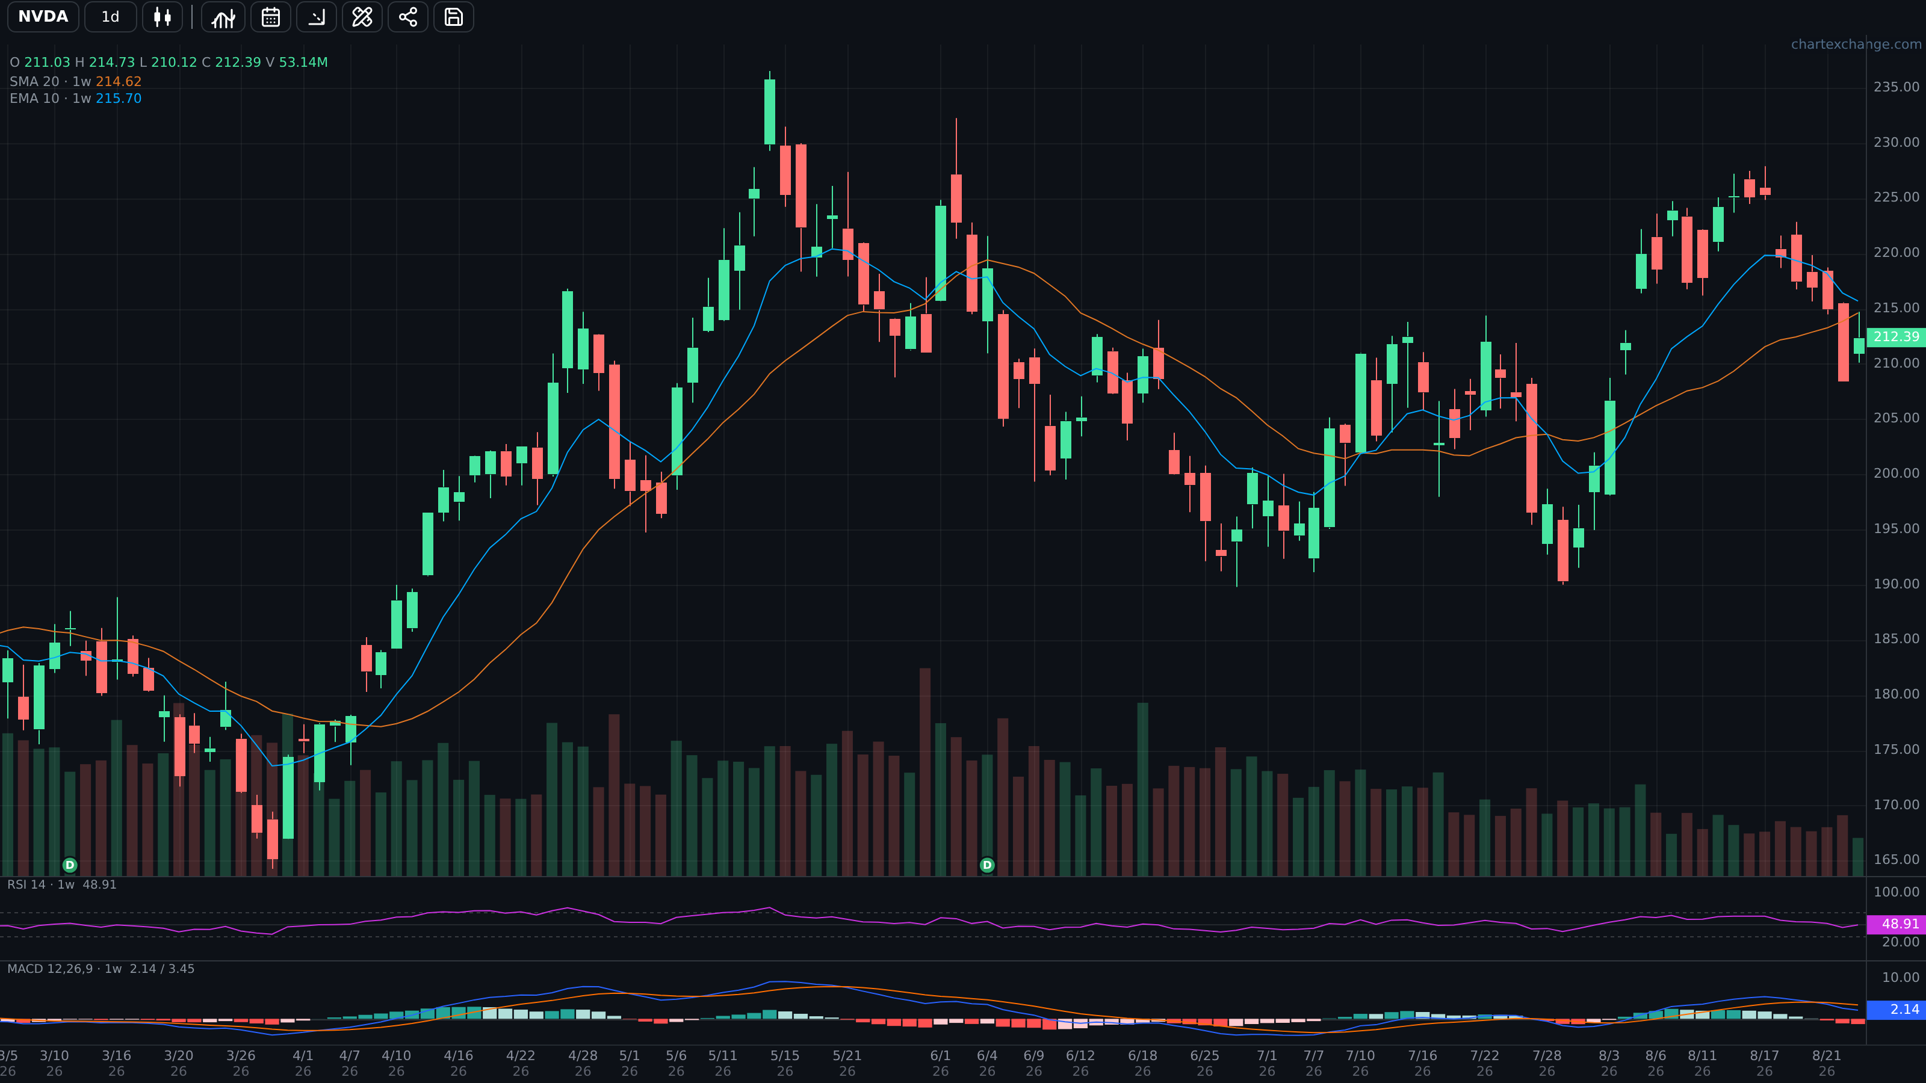The height and width of the screenshot is (1083, 1926).
Task: Click the 5/15 date axis label
Action: (785, 1063)
